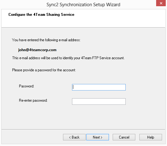
Task: Click the 4Team FTP Service account sentence
Action: click(68, 58)
